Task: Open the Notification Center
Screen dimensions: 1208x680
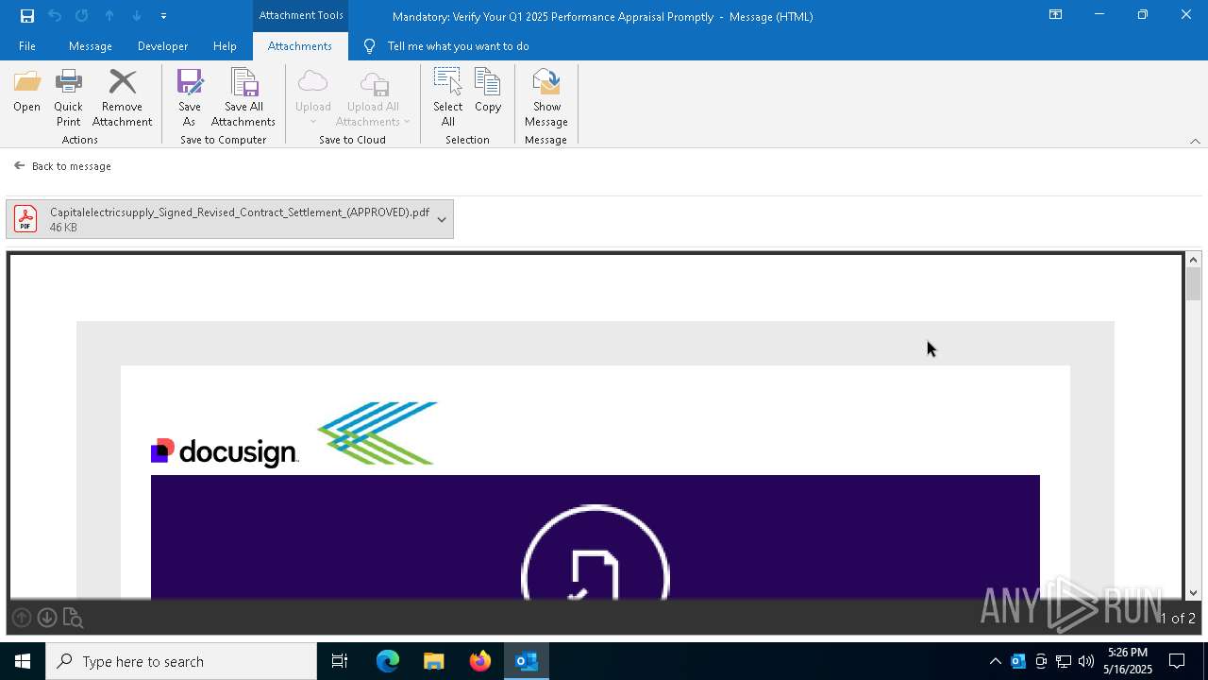Action: (x=1177, y=661)
